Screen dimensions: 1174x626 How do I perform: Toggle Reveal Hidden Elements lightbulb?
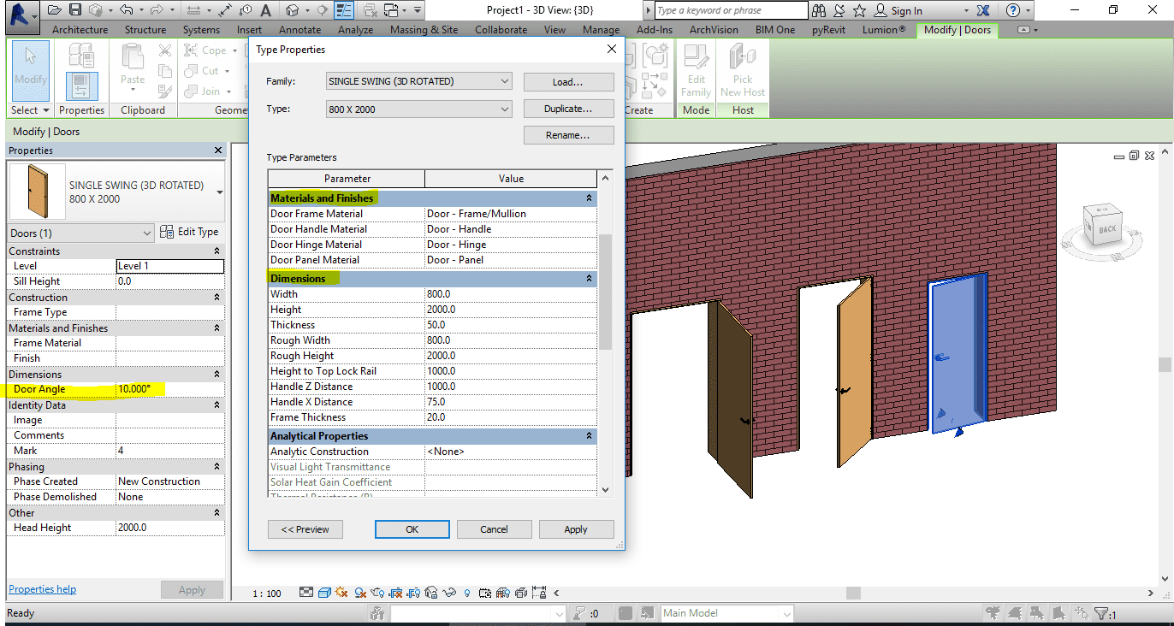[x=467, y=592]
